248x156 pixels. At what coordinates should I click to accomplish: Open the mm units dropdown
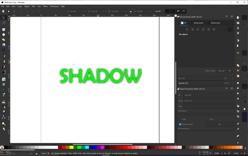click(x=158, y=11)
